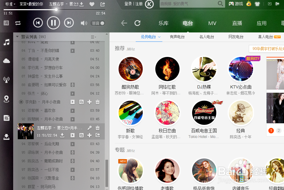This screenshot has width=284, height=190.
Task: Open the 标准 mode dropdown
Action: point(10,4)
